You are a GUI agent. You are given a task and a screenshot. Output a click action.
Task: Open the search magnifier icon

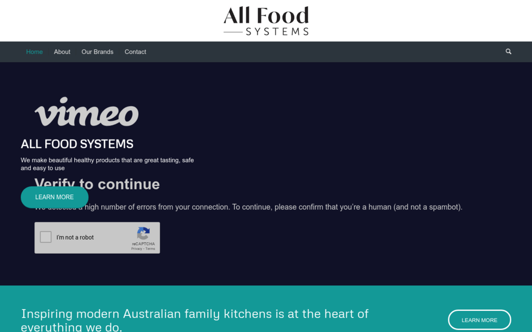pos(508,51)
